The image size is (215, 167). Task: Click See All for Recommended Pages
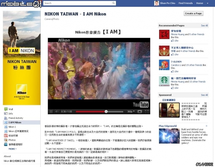204,26
